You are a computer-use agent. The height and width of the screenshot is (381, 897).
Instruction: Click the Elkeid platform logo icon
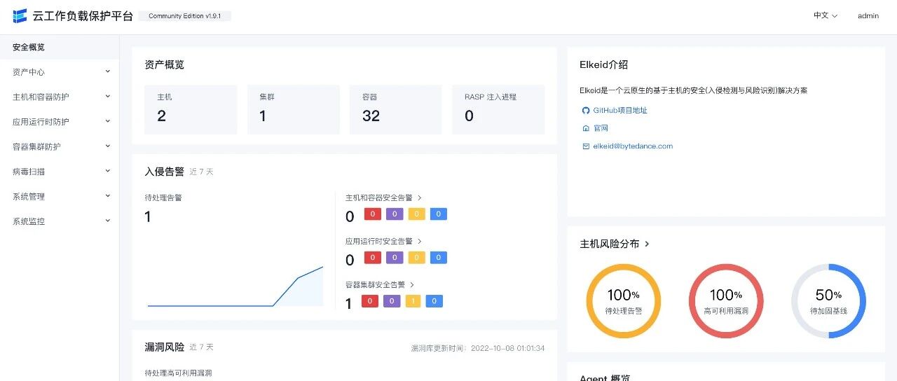20,15
